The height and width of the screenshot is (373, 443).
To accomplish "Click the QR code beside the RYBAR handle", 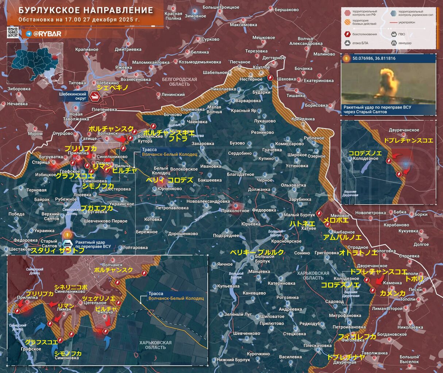I will tap(13, 33).
